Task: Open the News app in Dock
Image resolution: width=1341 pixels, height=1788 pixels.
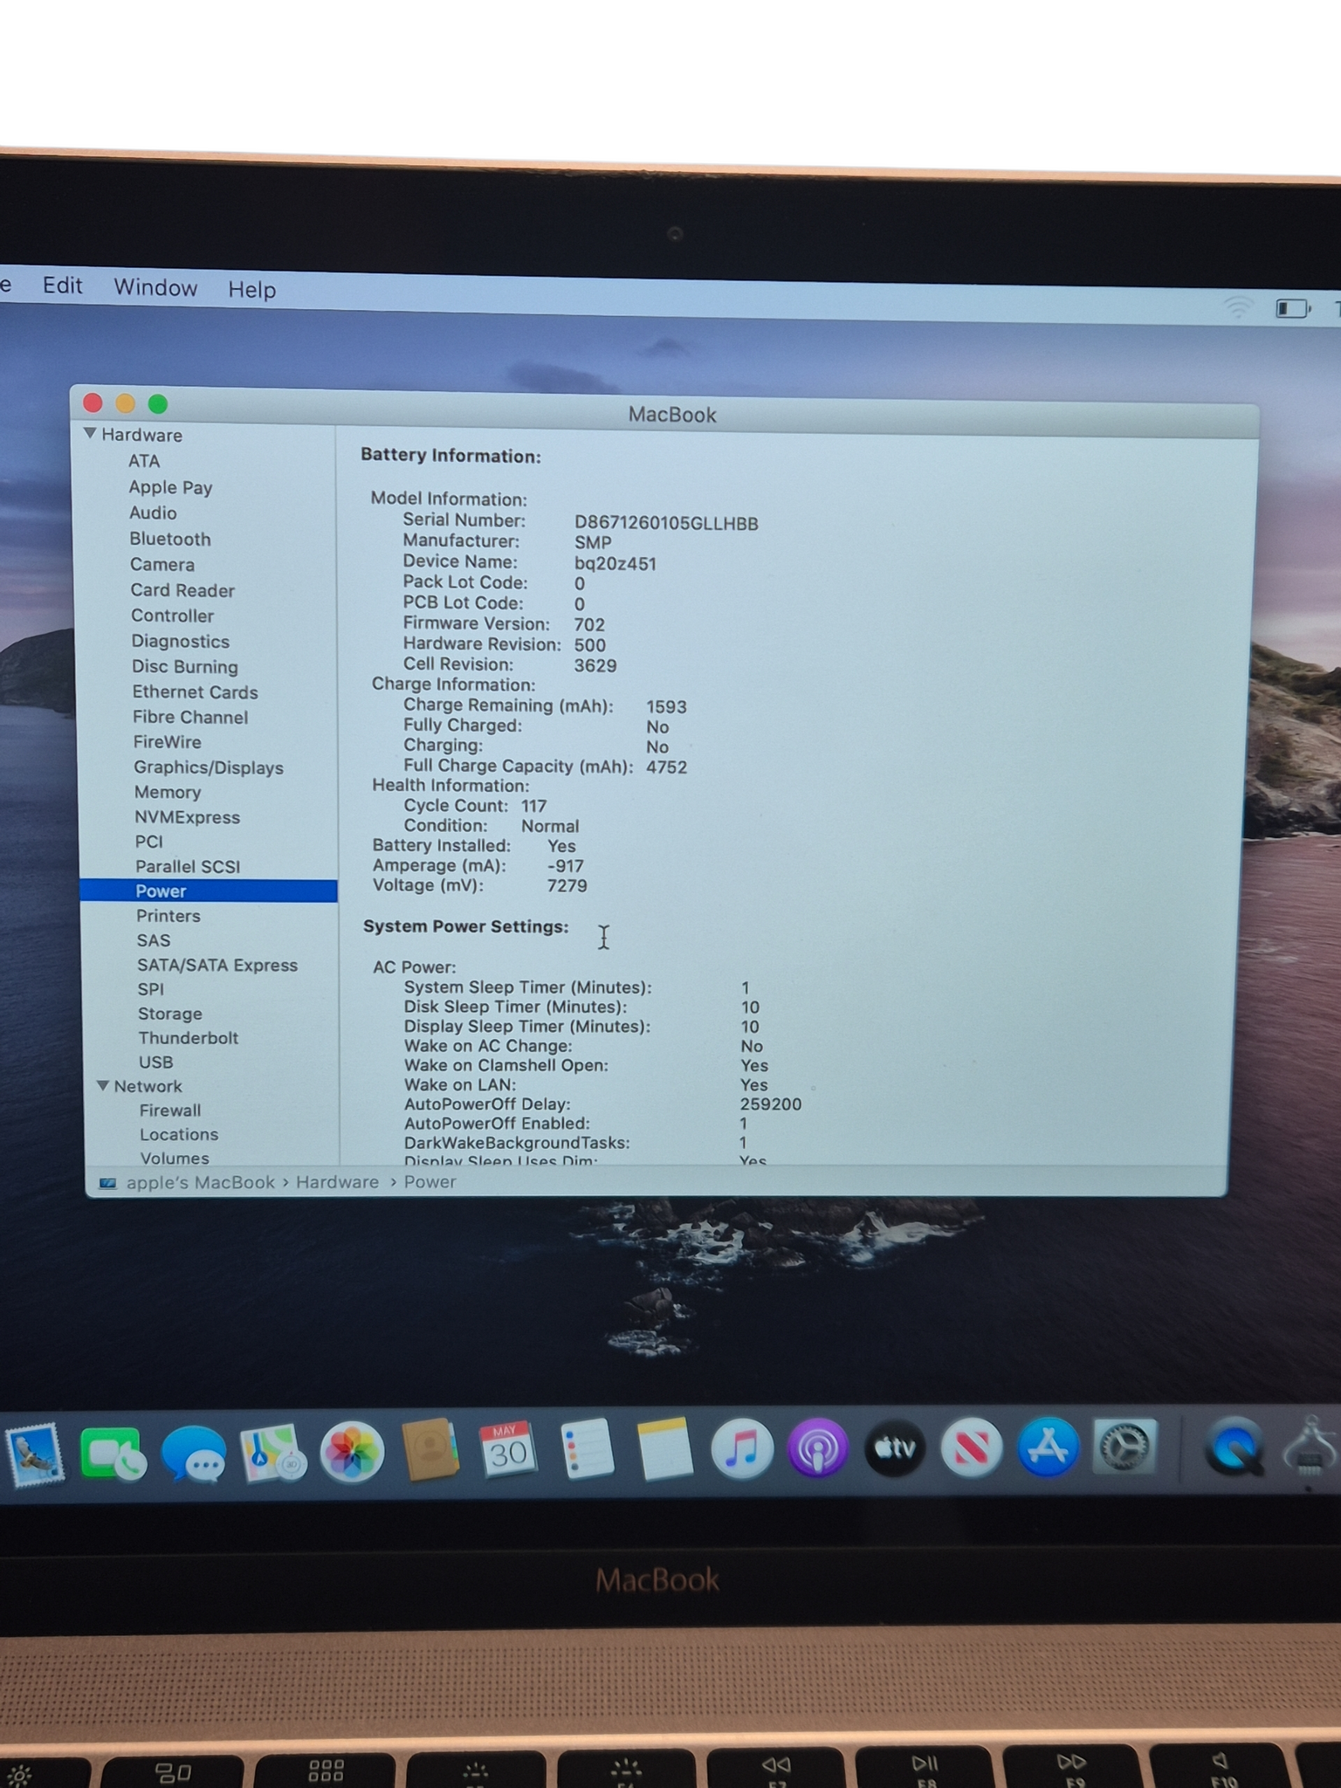Action: pos(971,1448)
